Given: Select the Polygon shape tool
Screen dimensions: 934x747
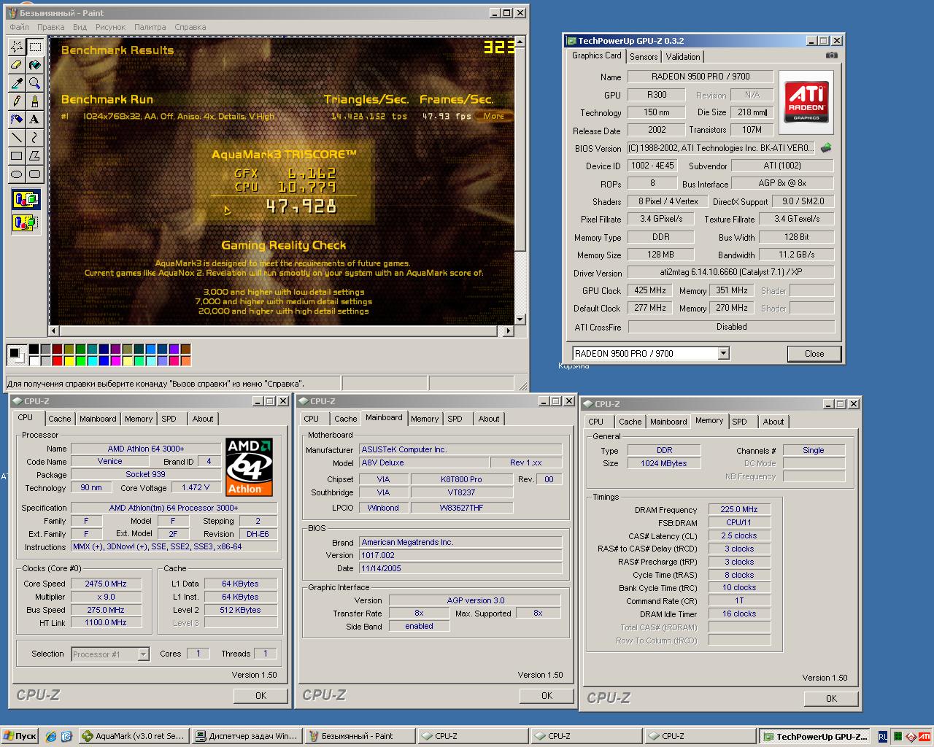Looking at the screenshot, I should click(34, 156).
